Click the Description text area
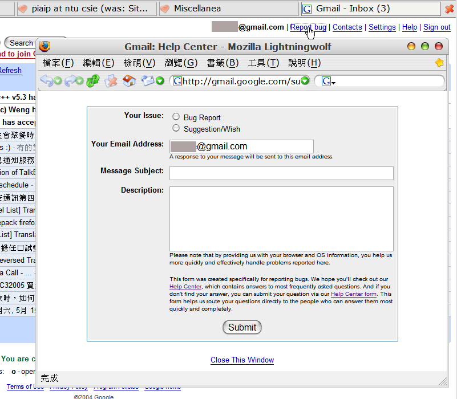 [281, 219]
